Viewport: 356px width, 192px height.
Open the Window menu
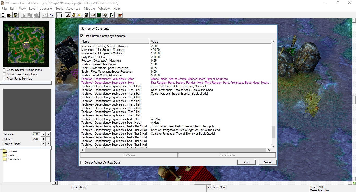click(104, 9)
